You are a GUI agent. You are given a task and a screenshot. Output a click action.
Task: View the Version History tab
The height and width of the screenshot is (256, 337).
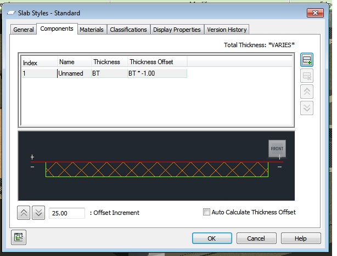[x=227, y=30]
